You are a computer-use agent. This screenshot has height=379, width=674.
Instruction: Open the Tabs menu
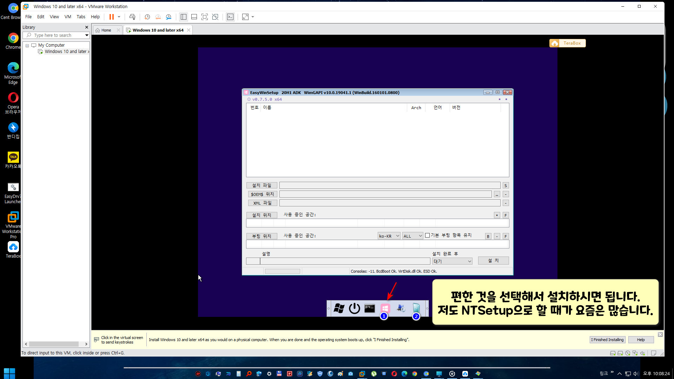[x=81, y=17]
